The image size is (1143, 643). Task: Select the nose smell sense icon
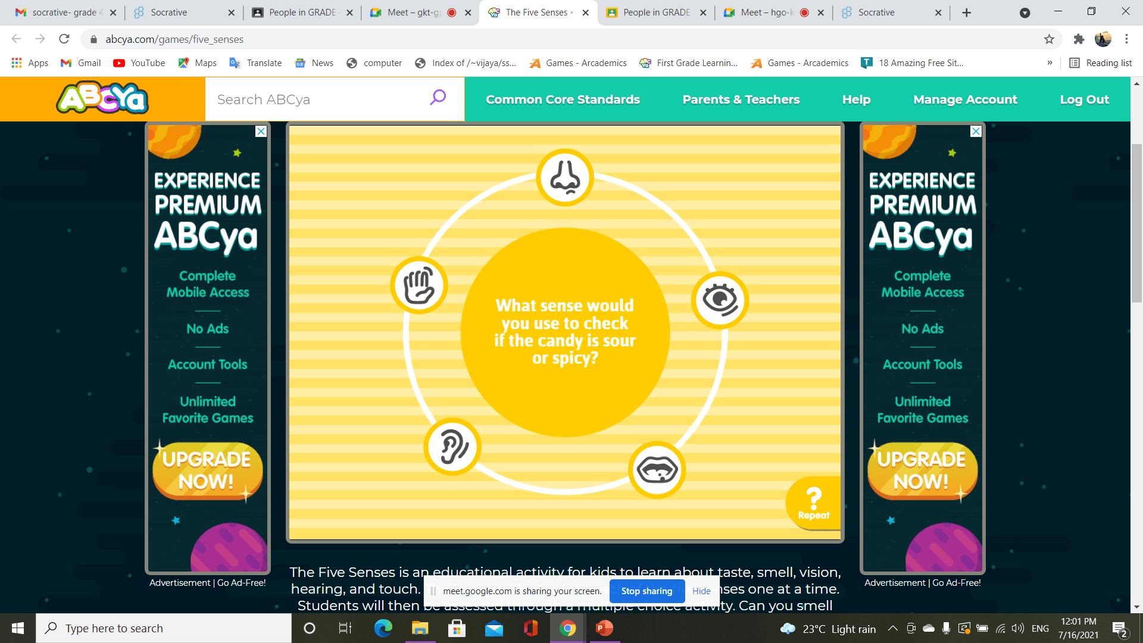coord(564,177)
